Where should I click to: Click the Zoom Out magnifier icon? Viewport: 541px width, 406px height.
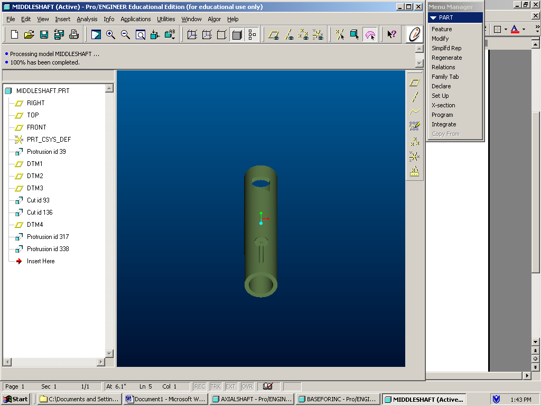coord(126,34)
